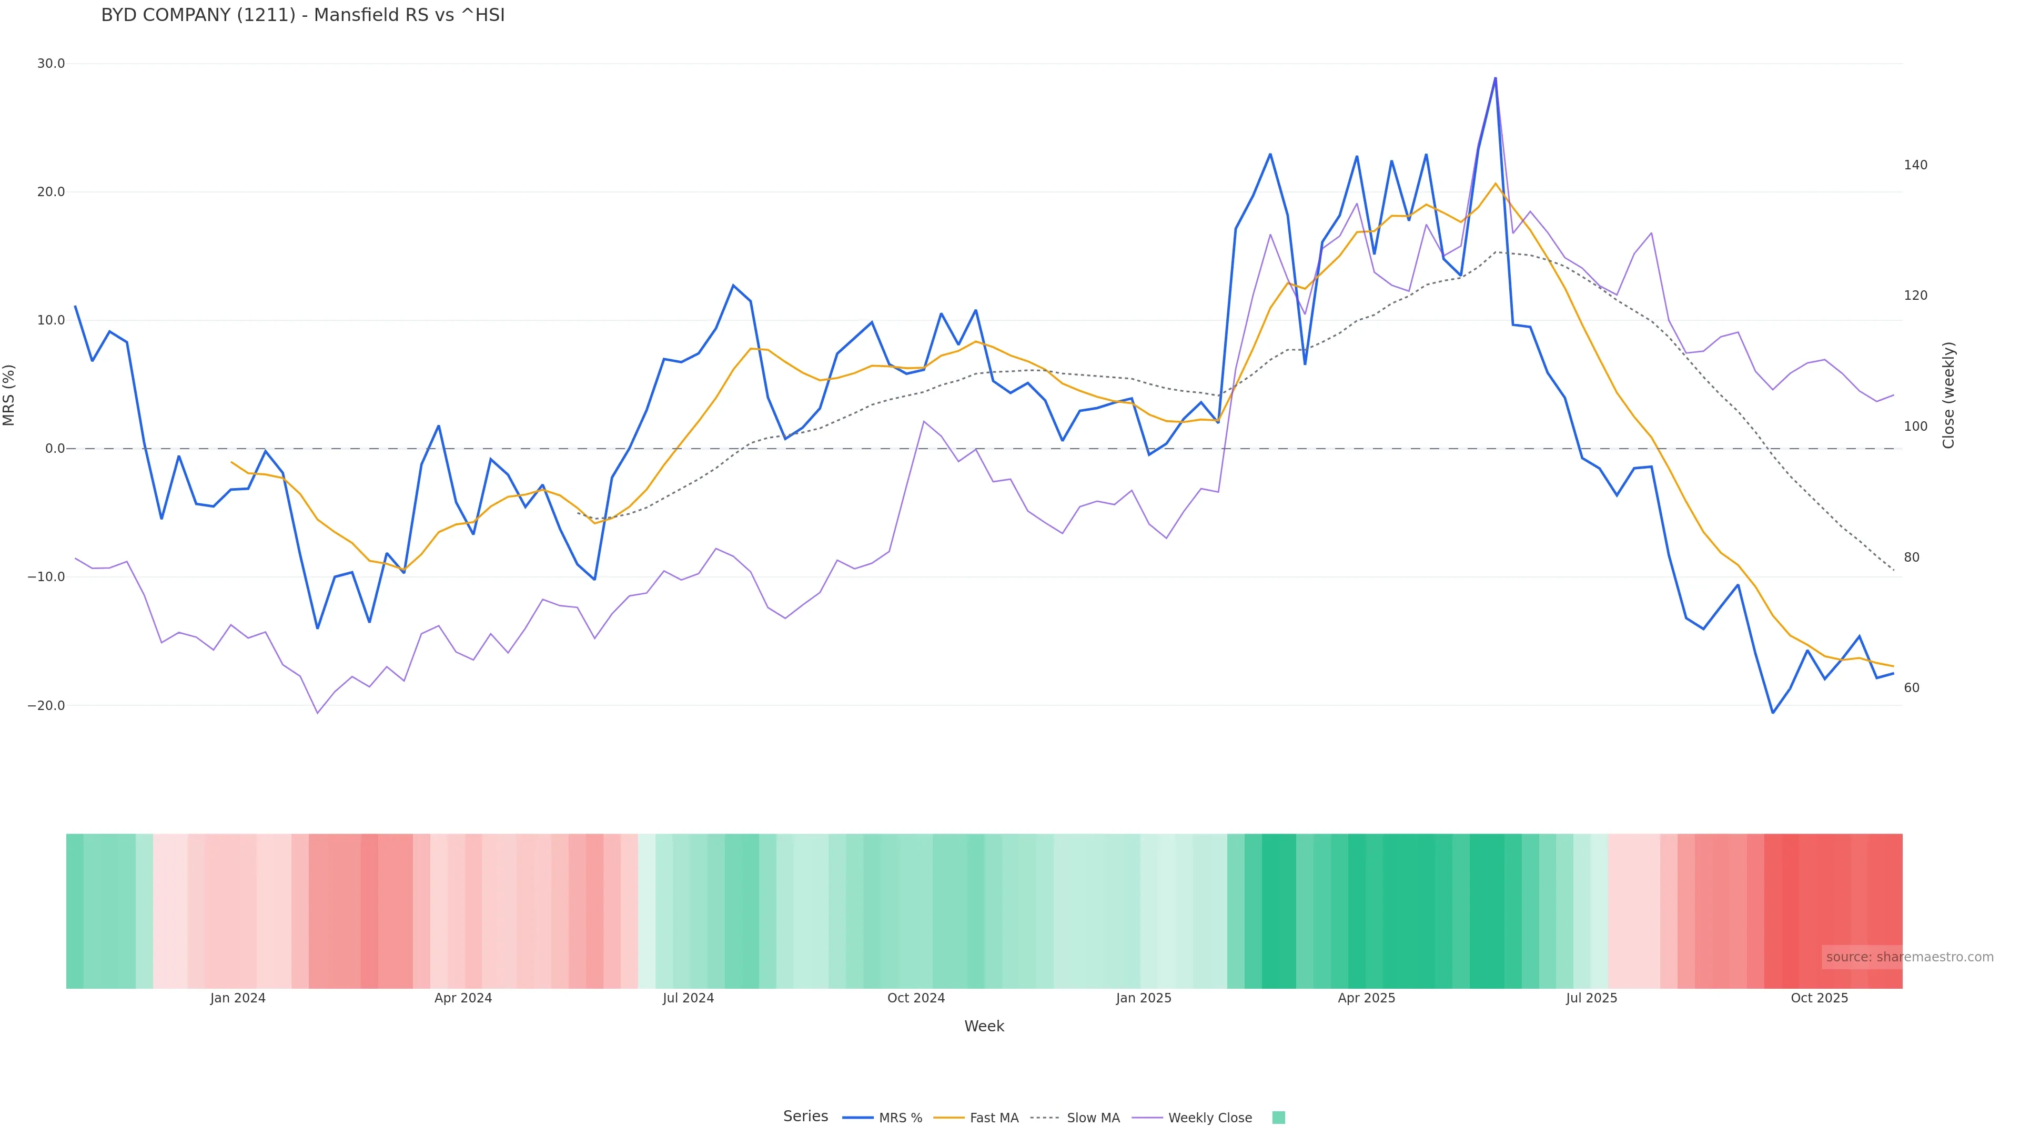Click the Jul 2024 x-axis tick label
This screenshot has height=1136, width=2020.
tap(688, 998)
